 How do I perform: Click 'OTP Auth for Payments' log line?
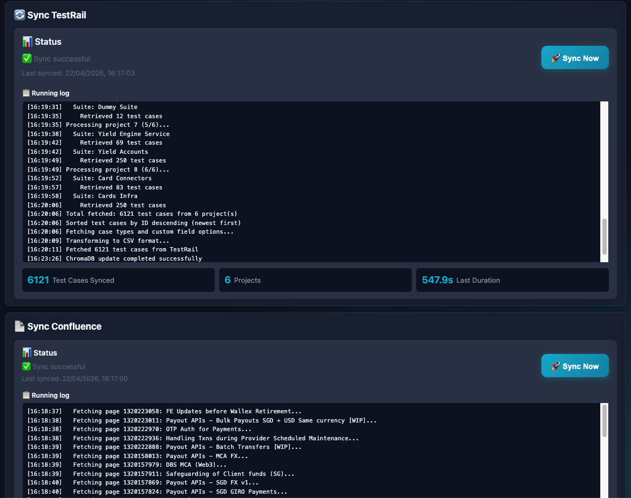pyautogui.click(x=139, y=429)
